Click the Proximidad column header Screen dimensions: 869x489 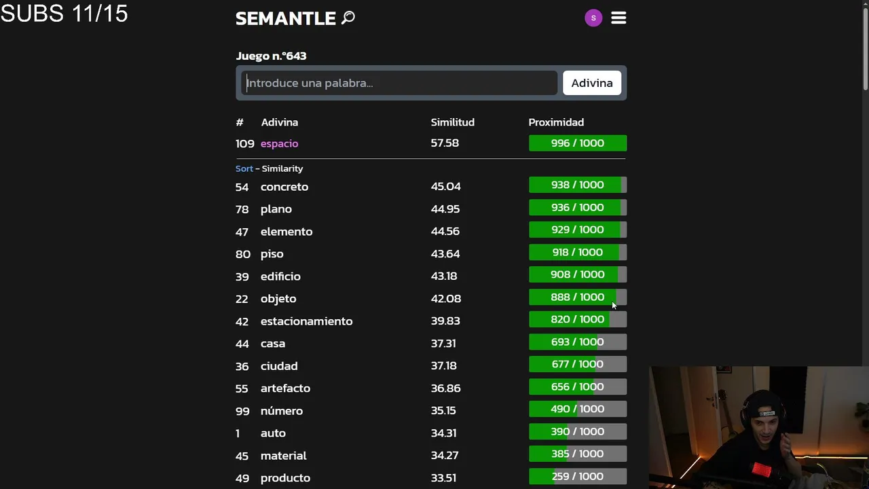(x=556, y=122)
